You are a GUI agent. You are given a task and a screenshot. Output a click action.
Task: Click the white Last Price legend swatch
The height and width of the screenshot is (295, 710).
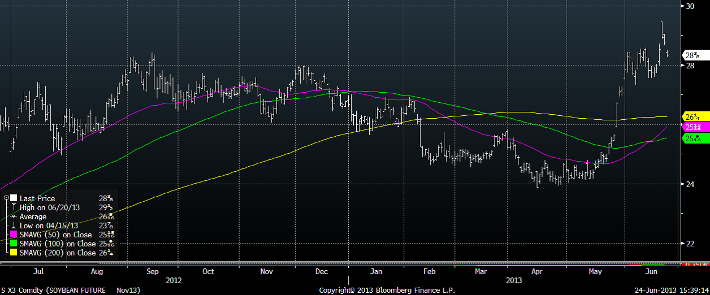(13, 198)
